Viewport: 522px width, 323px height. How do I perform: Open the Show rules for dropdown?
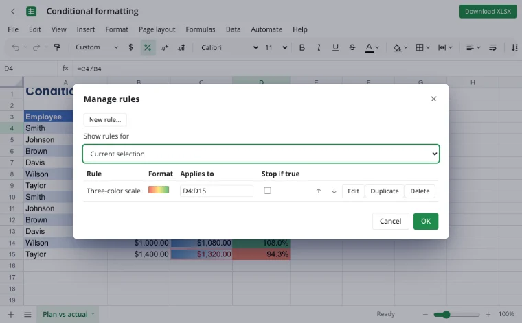click(261, 154)
